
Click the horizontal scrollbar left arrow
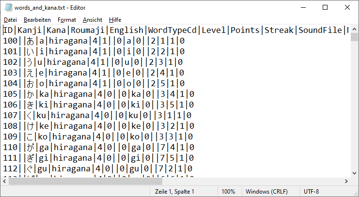(4, 181)
